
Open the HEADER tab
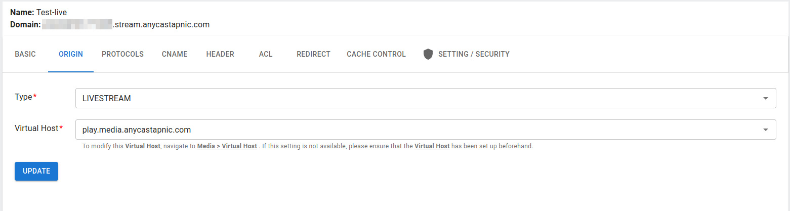click(220, 54)
